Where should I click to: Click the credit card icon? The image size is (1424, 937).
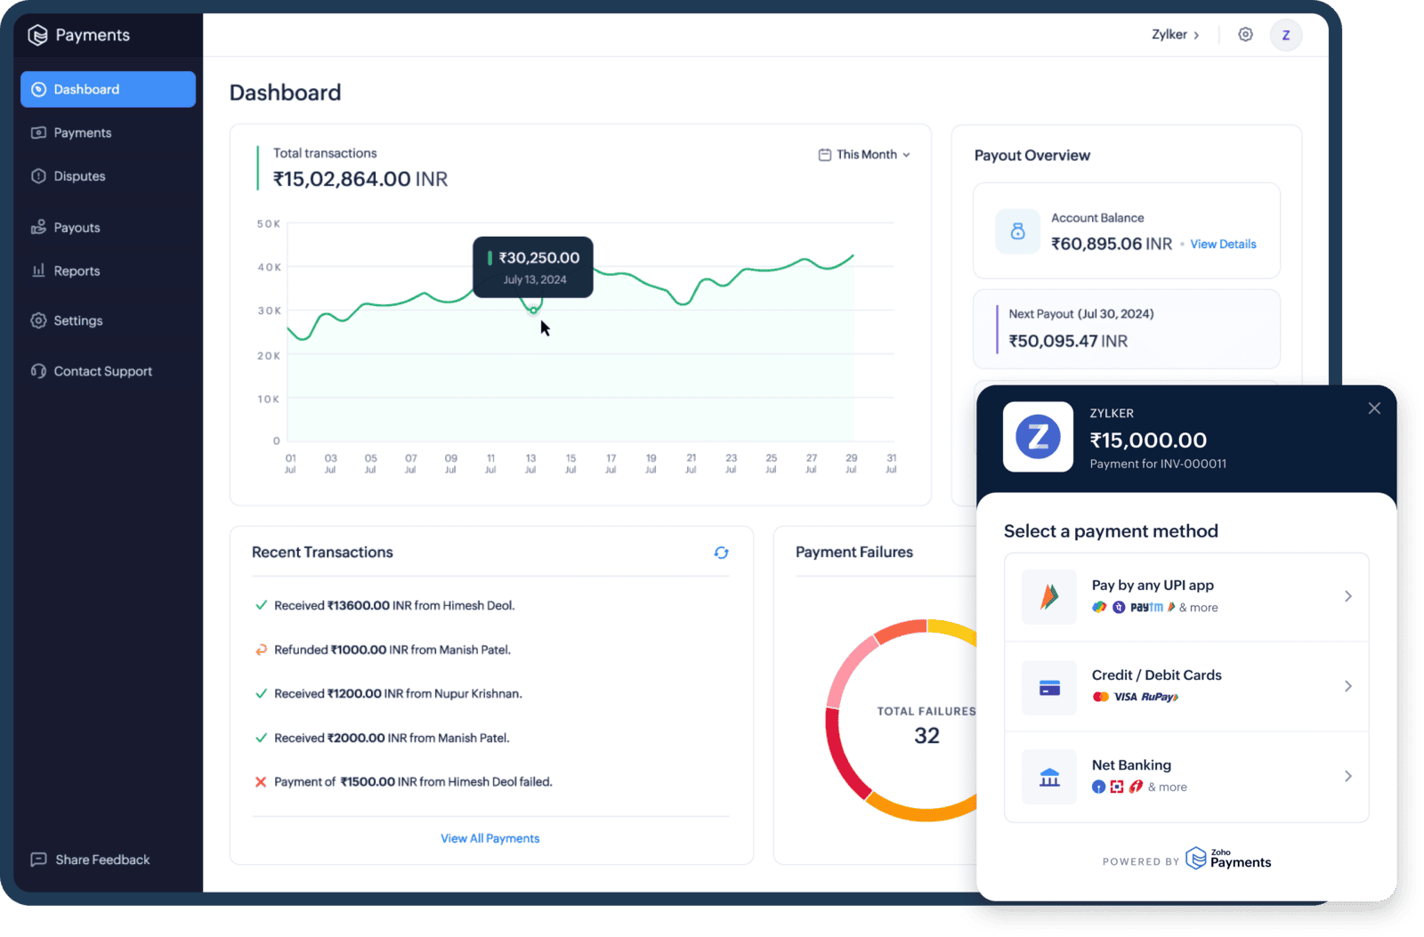tap(1049, 687)
